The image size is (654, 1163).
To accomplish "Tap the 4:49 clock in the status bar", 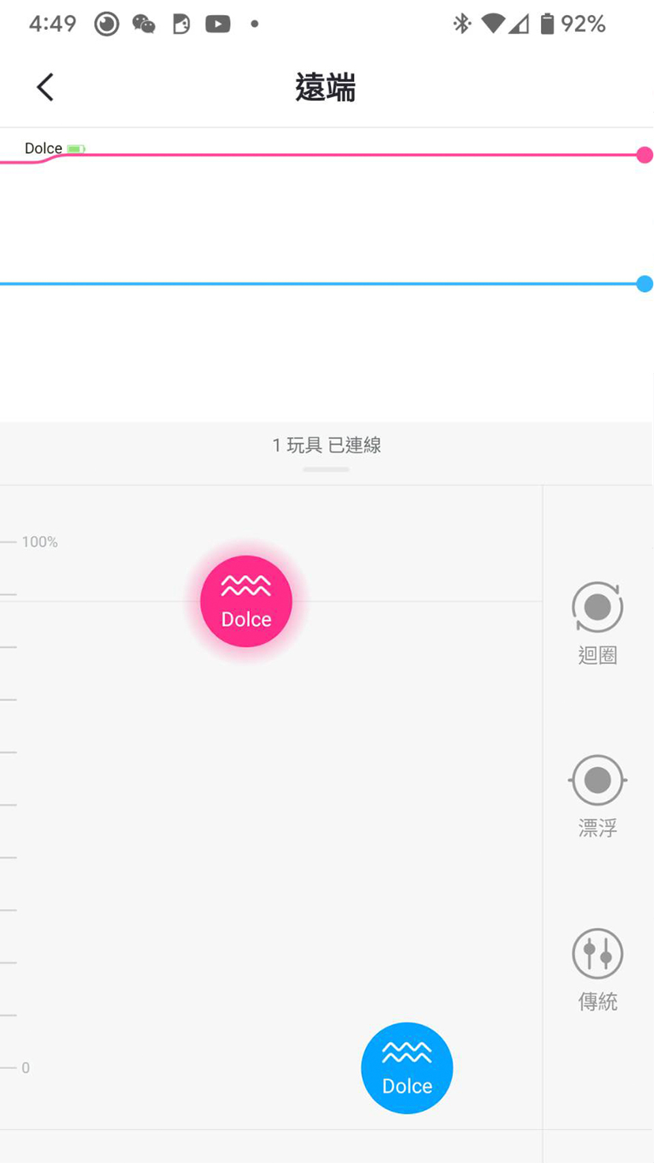I will pyautogui.click(x=52, y=24).
